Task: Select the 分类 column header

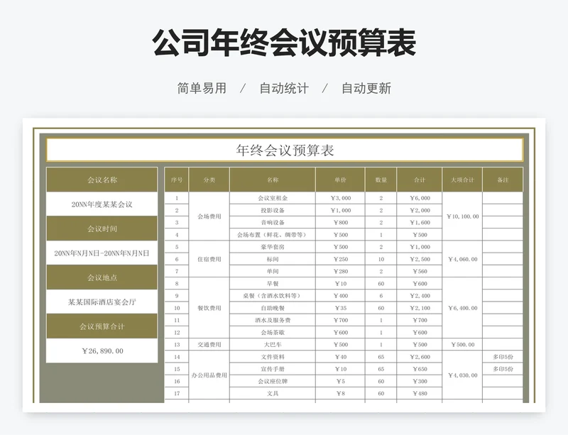Action: pyautogui.click(x=209, y=180)
